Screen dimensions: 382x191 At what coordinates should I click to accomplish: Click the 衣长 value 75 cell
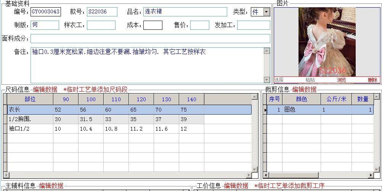pos(191,110)
